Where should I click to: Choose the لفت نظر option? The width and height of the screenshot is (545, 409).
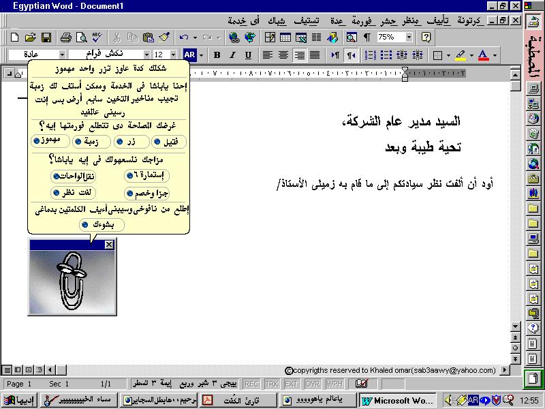pos(73,192)
